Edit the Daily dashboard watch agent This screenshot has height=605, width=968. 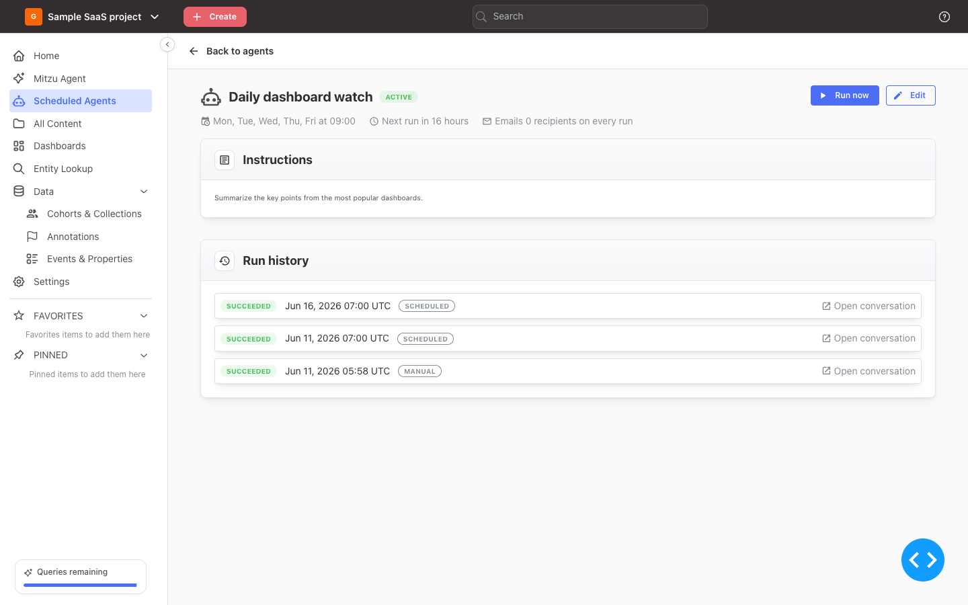click(911, 95)
